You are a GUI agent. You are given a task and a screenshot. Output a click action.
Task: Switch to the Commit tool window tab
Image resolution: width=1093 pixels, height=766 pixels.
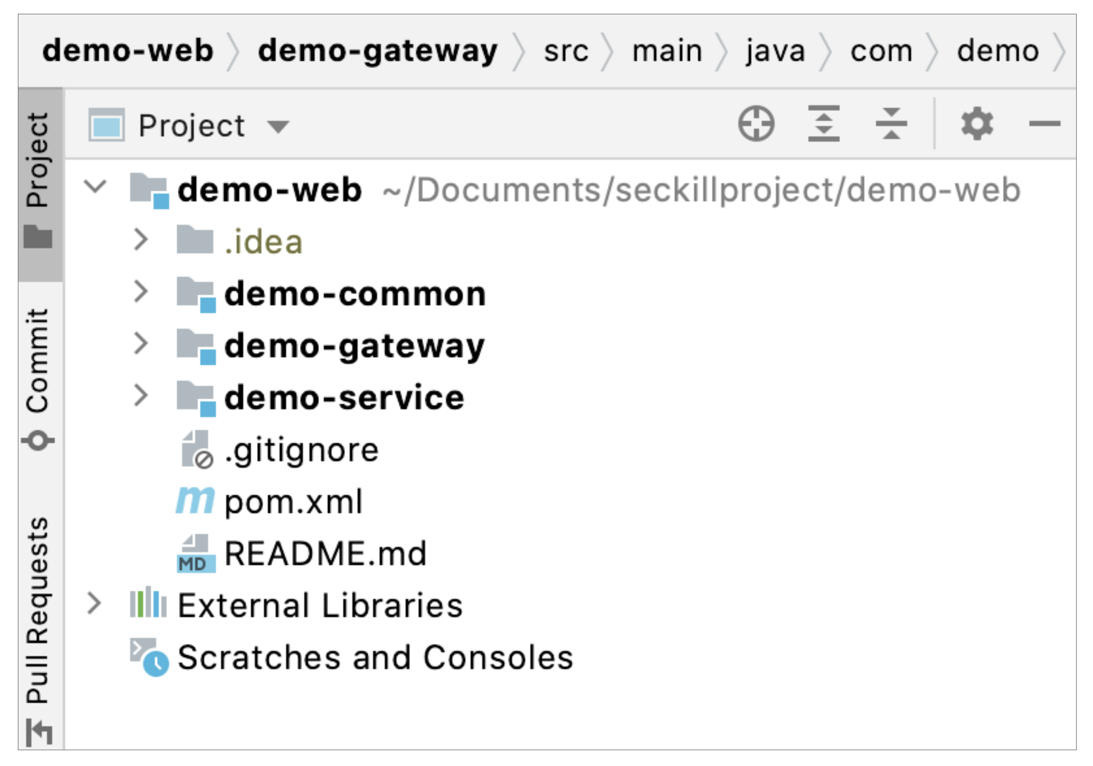click(38, 378)
